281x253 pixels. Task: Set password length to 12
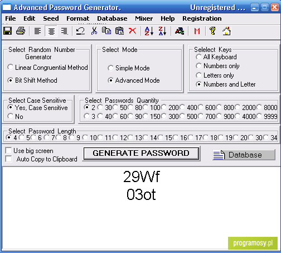coord(120,138)
